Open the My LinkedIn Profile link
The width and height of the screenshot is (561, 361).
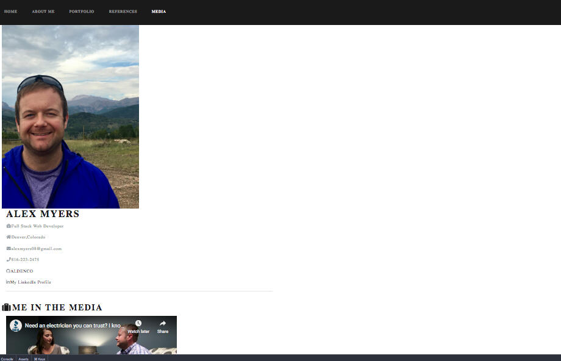click(29, 282)
